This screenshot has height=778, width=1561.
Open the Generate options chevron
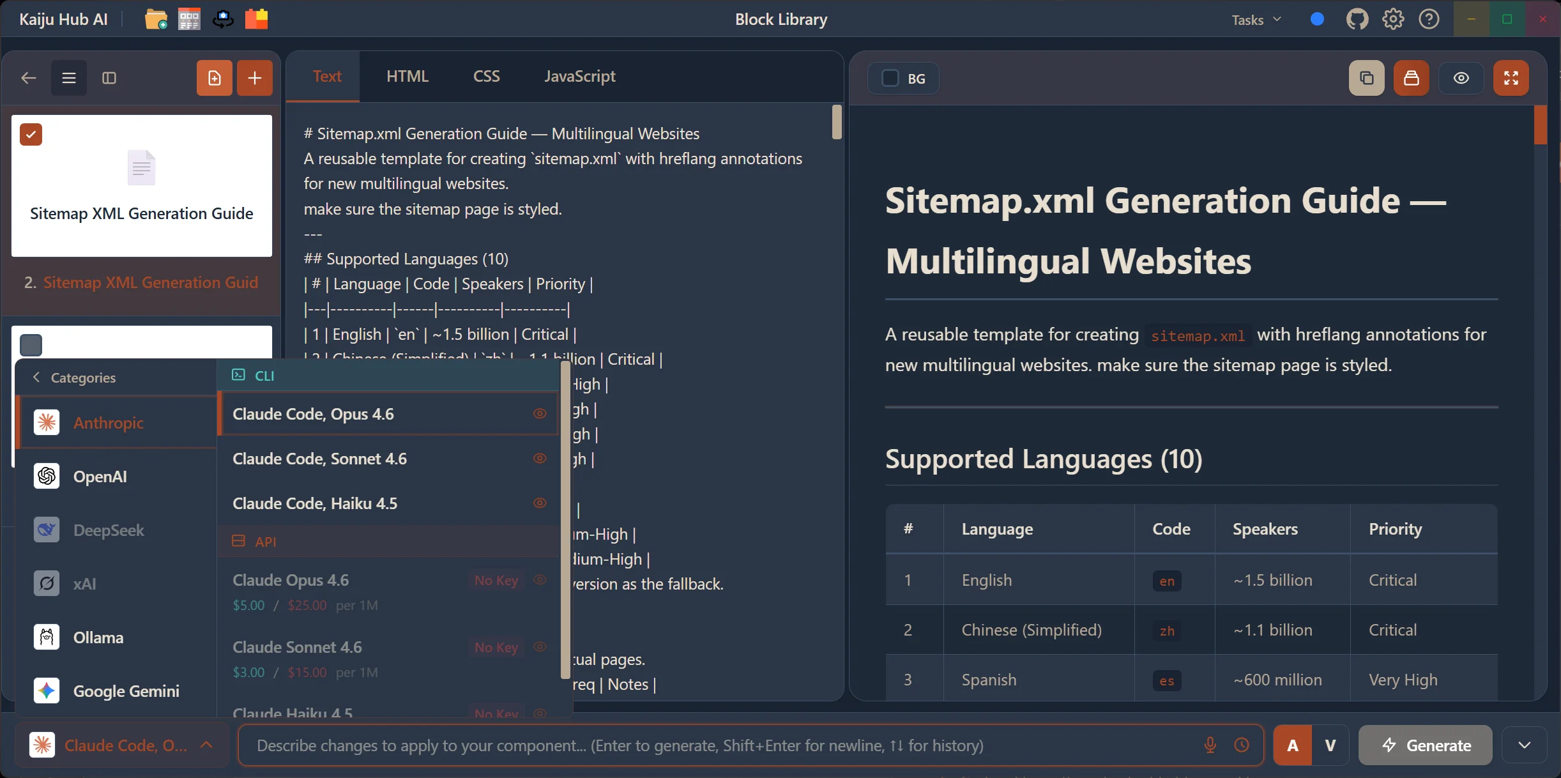coord(1524,745)
